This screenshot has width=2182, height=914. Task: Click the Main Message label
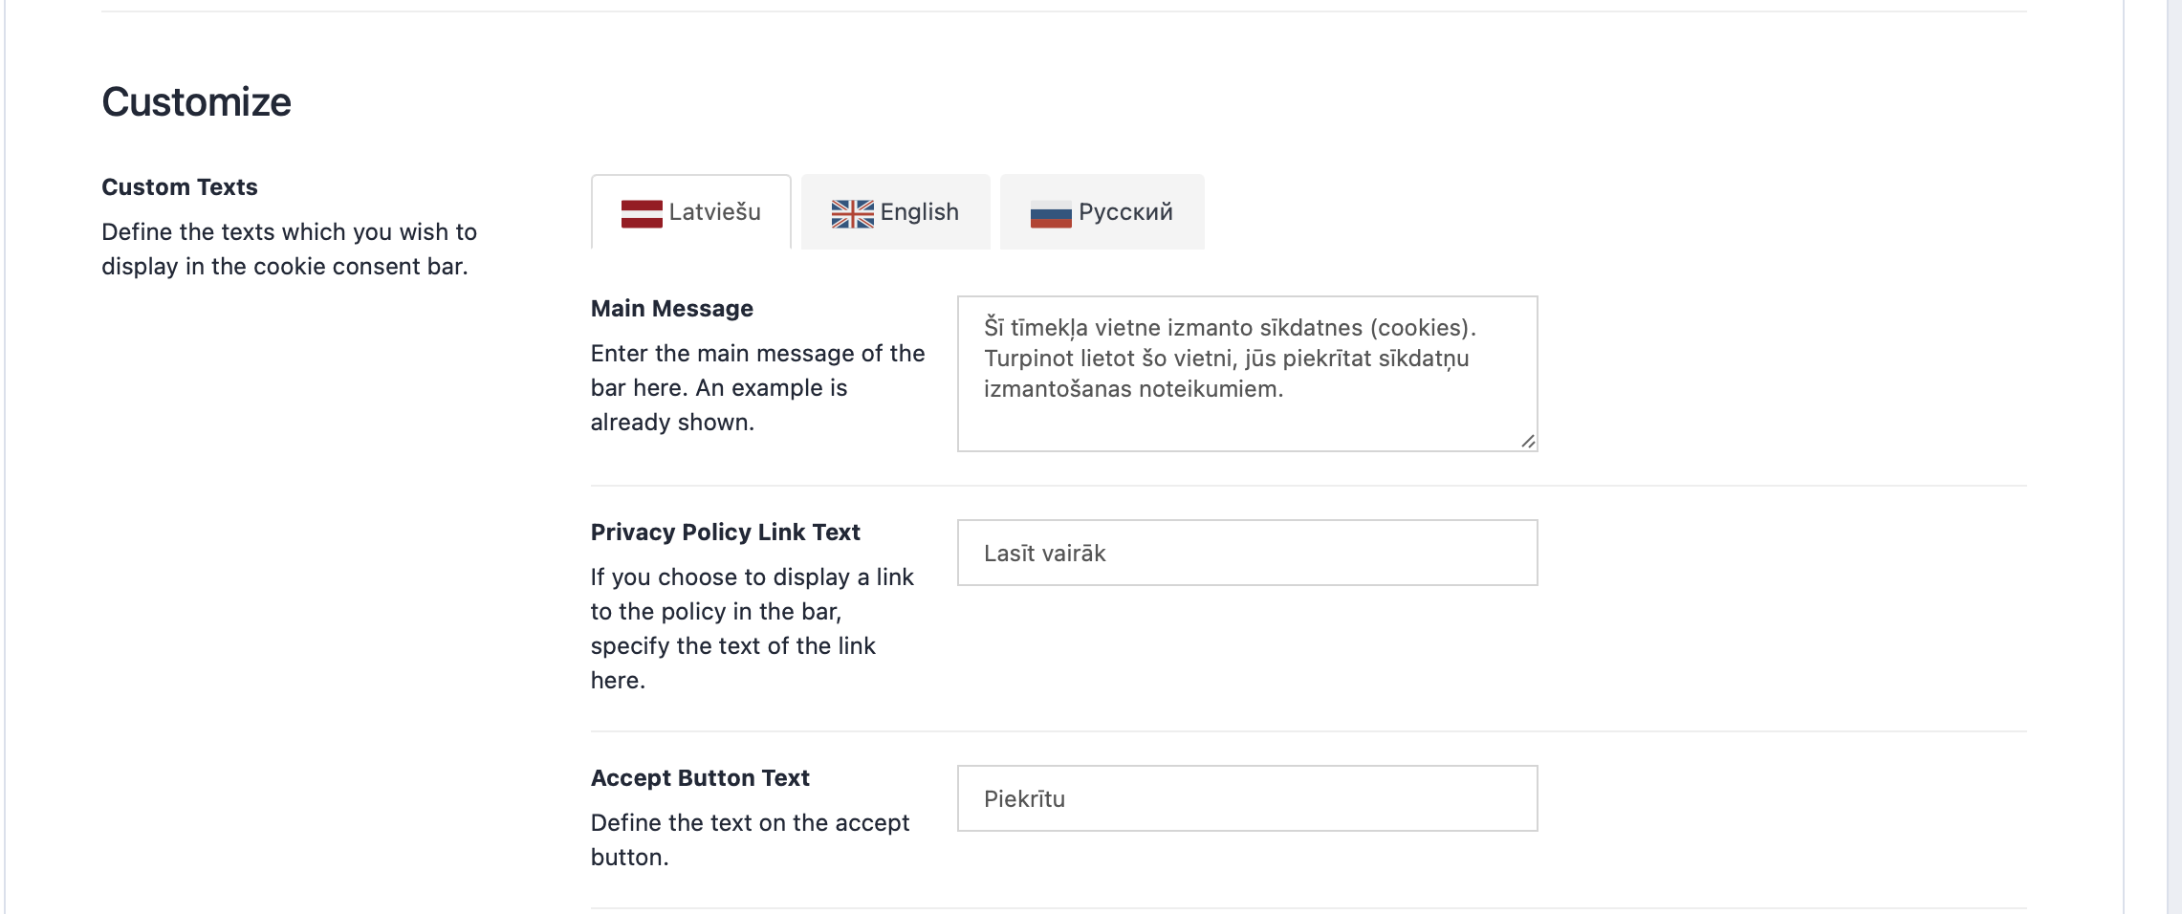[671, 309]
